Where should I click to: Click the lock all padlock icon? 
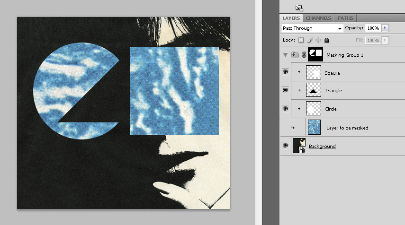tap(326, 41)
